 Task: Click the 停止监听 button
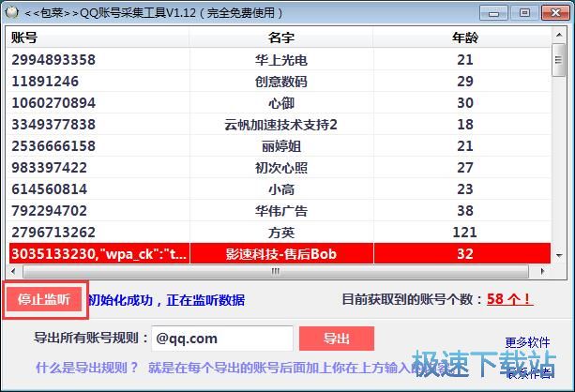tap(44, 299)
